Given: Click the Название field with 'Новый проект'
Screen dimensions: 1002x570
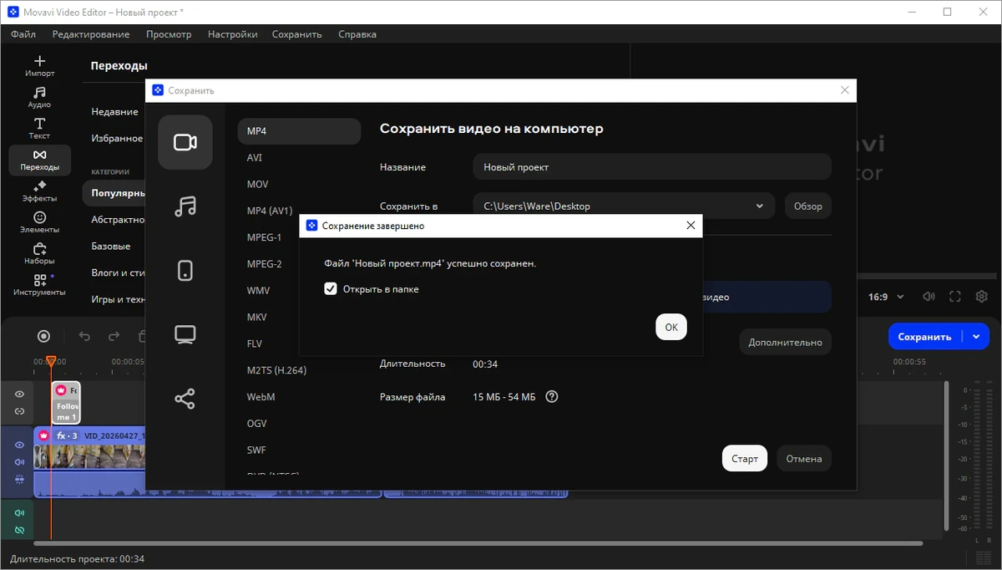Looking at the screenshot, I should [652, 167].
